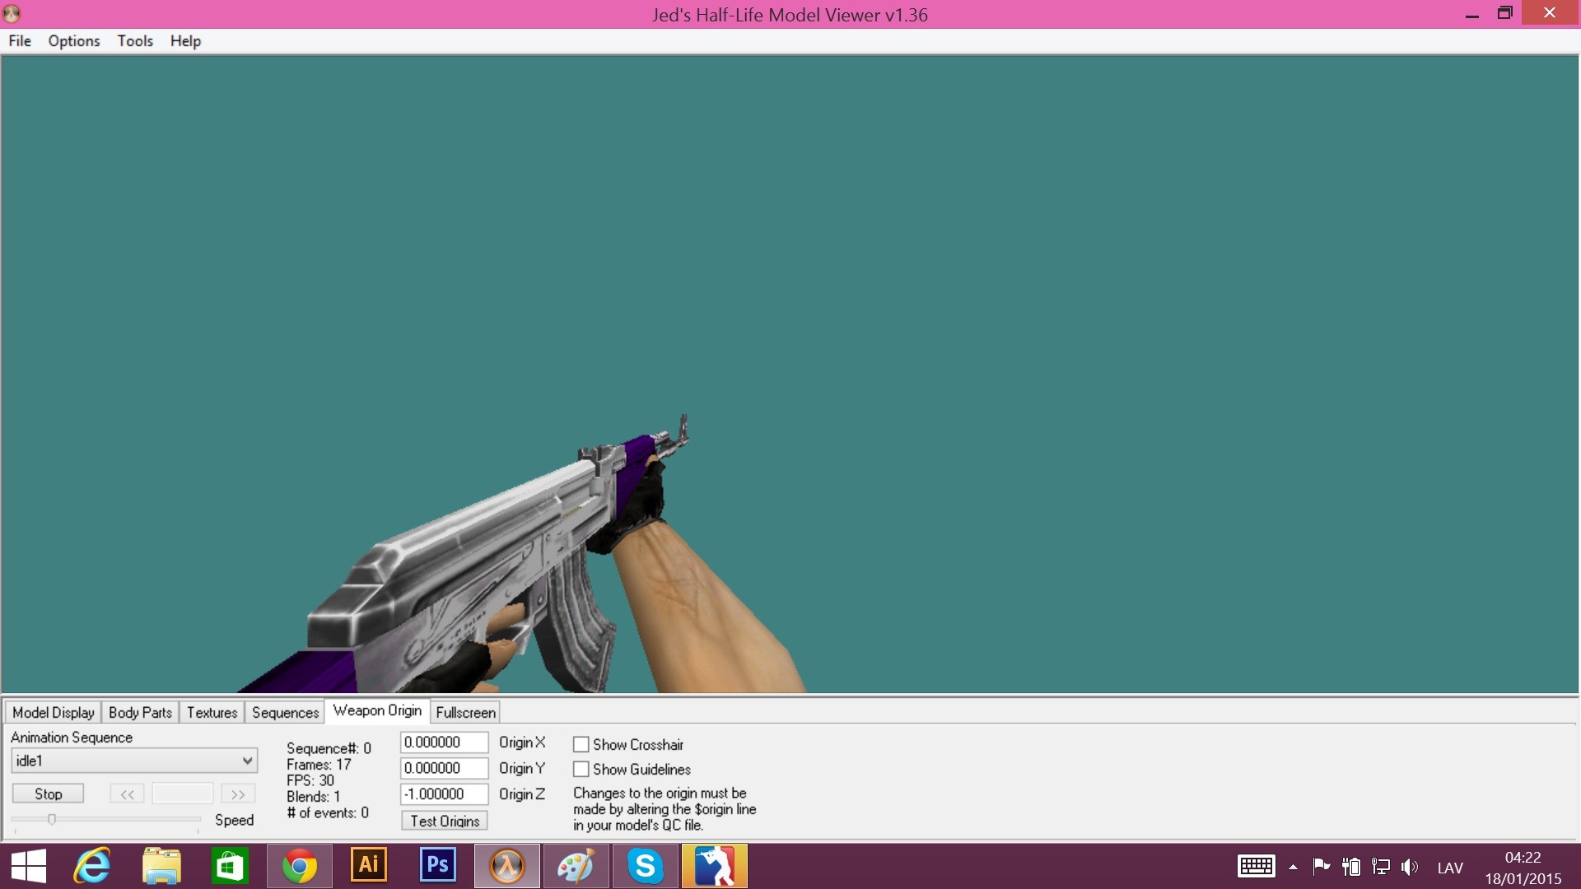The height and width of the screenshot is (889, 1581).
Task: Click the model viewer title bar icon
Action: coord(12,14)
